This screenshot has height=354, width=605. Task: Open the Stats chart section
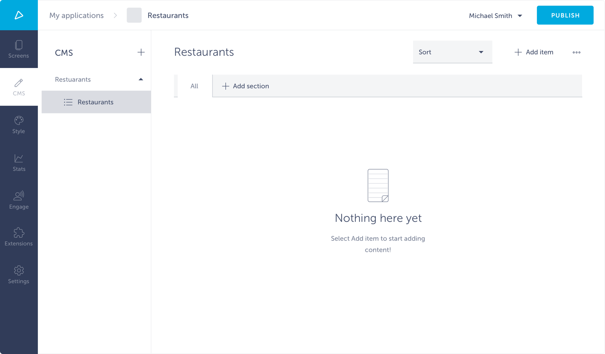pos(19,162)
